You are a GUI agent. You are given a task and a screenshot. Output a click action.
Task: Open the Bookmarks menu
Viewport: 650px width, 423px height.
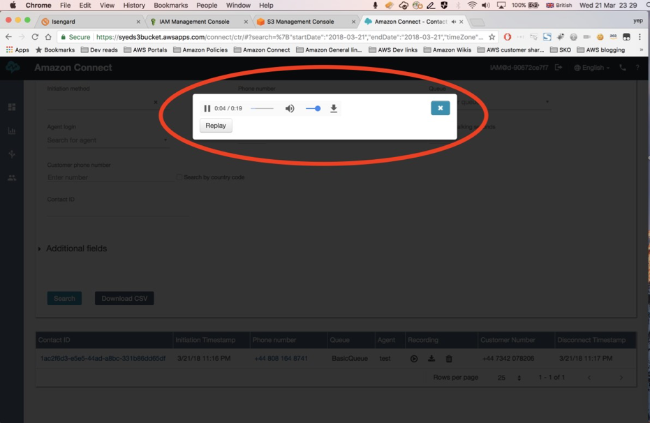[170, 6]
